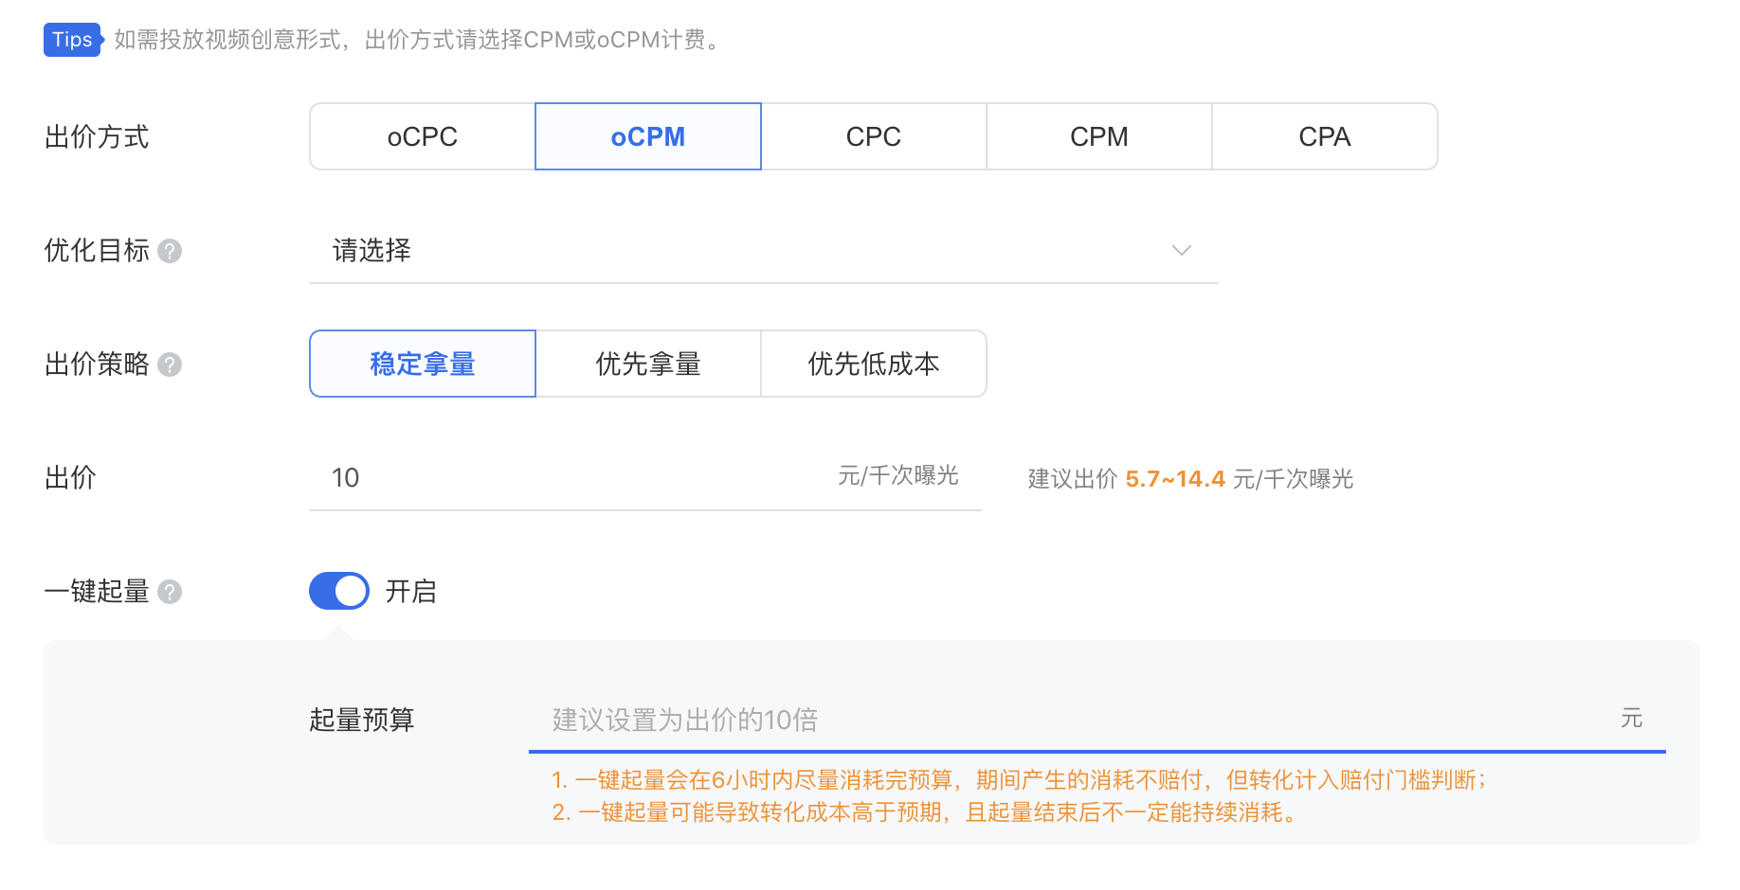The width and height of the screenshot is (1740, 890).
Task: Choose CPM as the bidding method
Action: click(1098, 136)
